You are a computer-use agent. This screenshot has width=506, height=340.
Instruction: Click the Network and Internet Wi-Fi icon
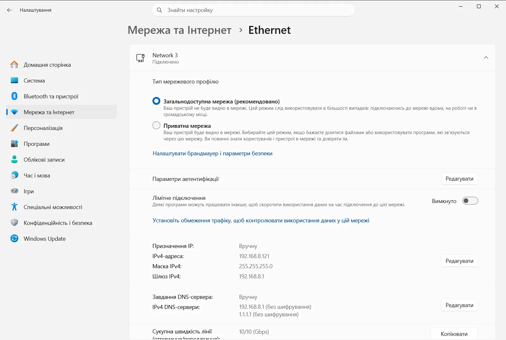click(14, 112)
